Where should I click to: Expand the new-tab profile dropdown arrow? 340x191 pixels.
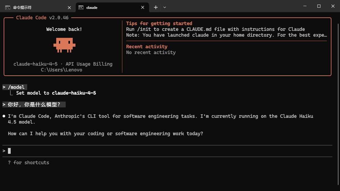pyautogui.click(x=165, y=7)
